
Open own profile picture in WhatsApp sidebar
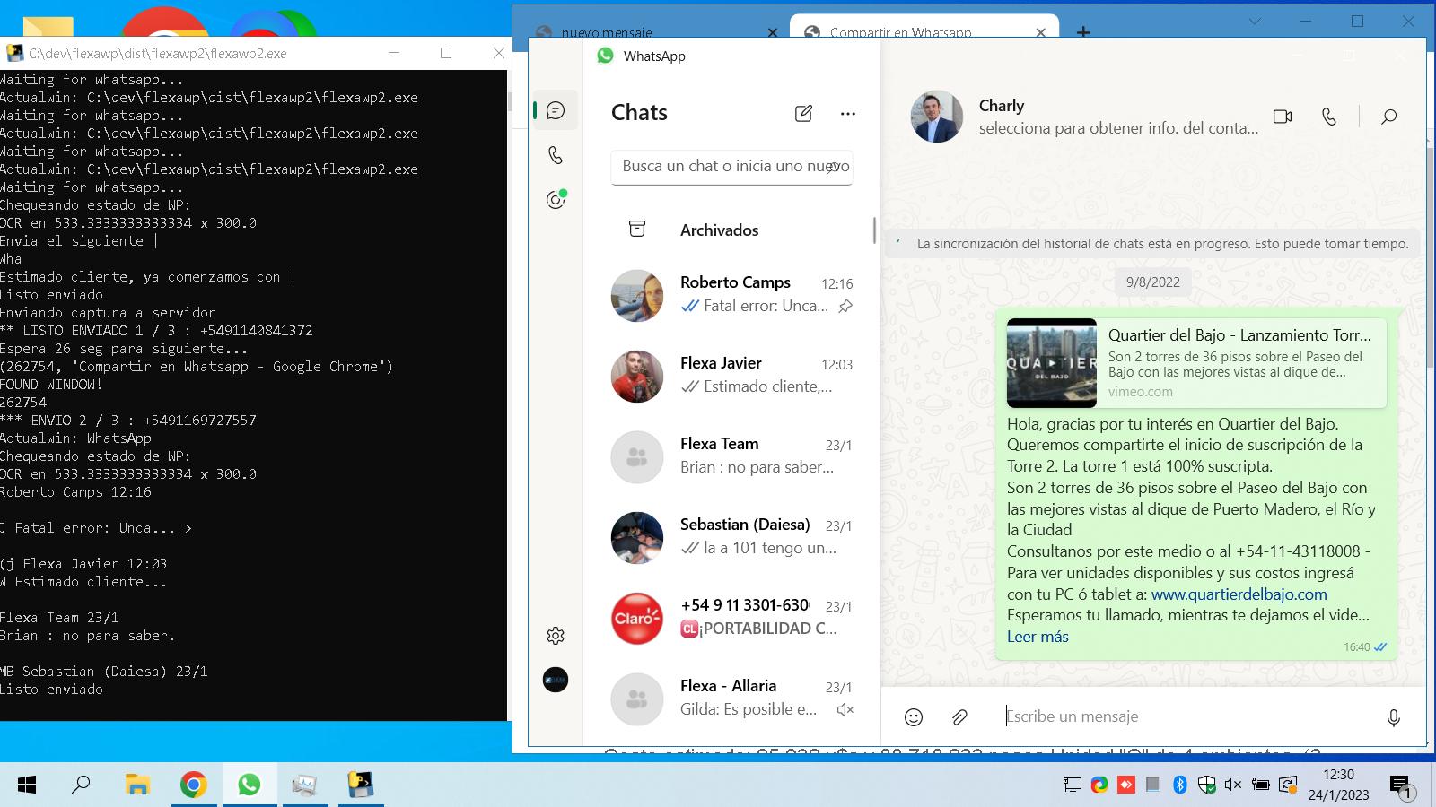[x=556, y=680]
